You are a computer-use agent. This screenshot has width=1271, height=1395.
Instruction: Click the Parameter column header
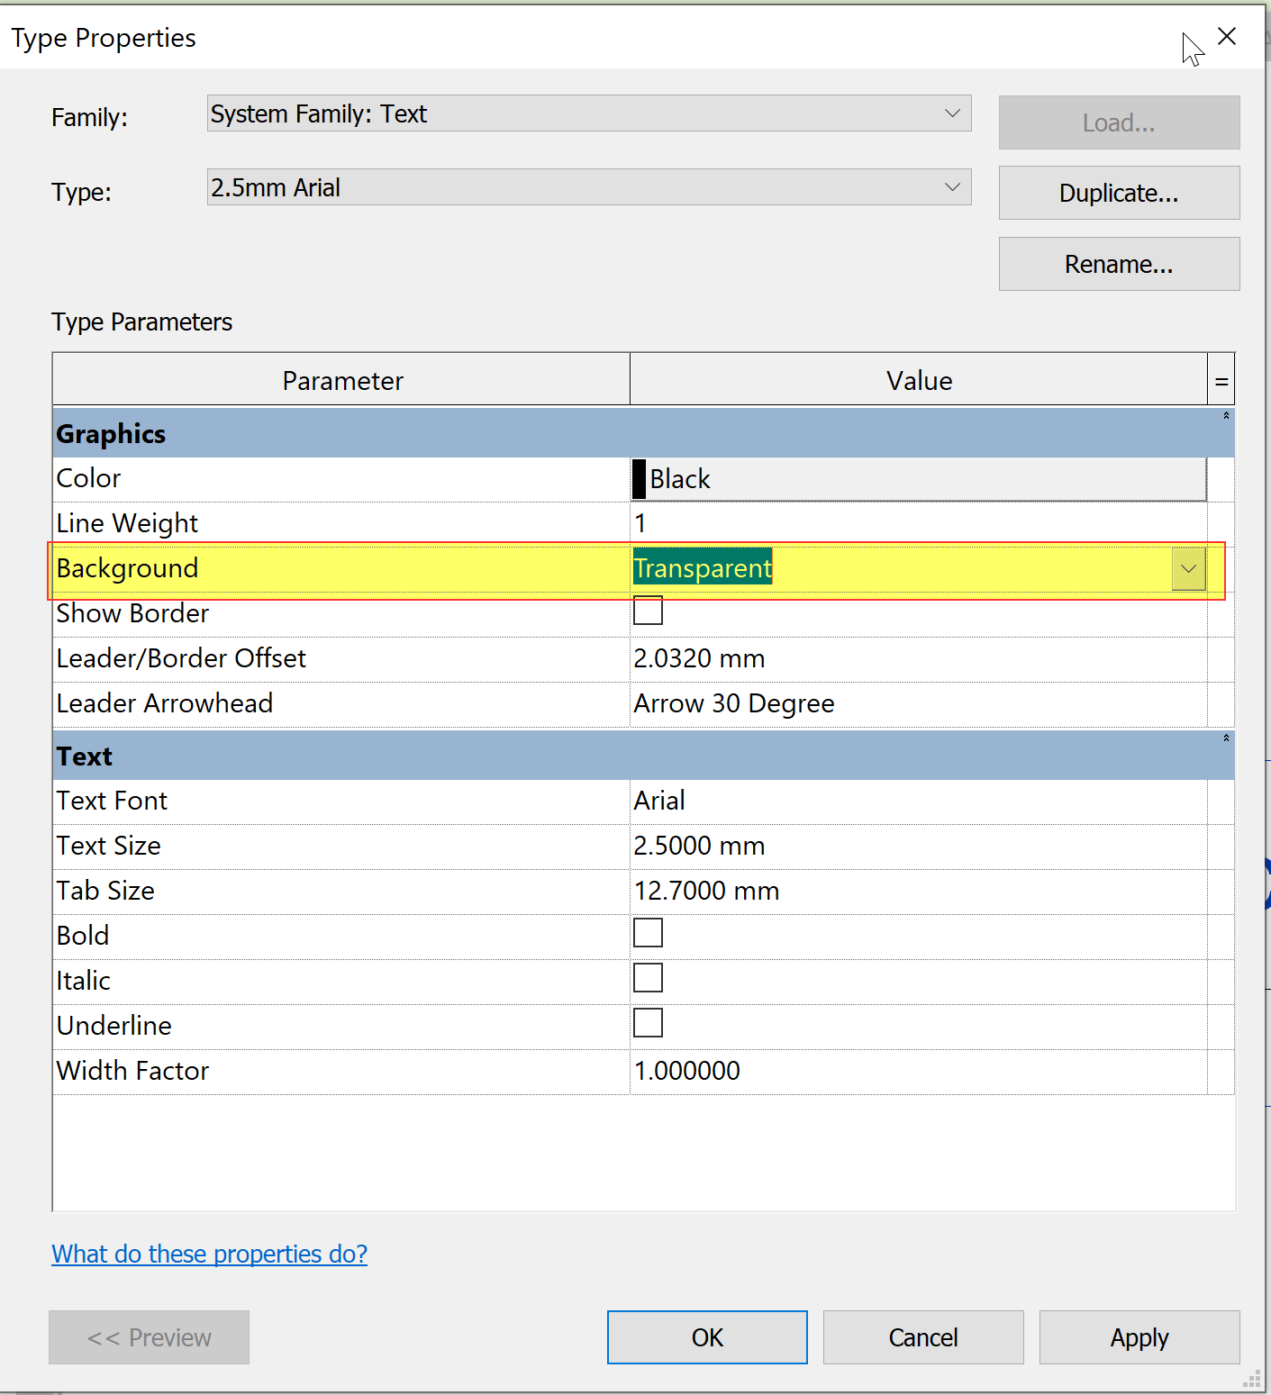click(341, 380)
